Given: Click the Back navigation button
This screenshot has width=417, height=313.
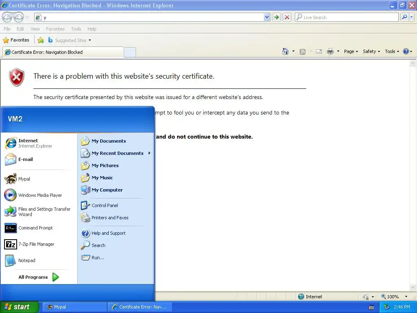Looking at the screenshot, I should 7,17.
